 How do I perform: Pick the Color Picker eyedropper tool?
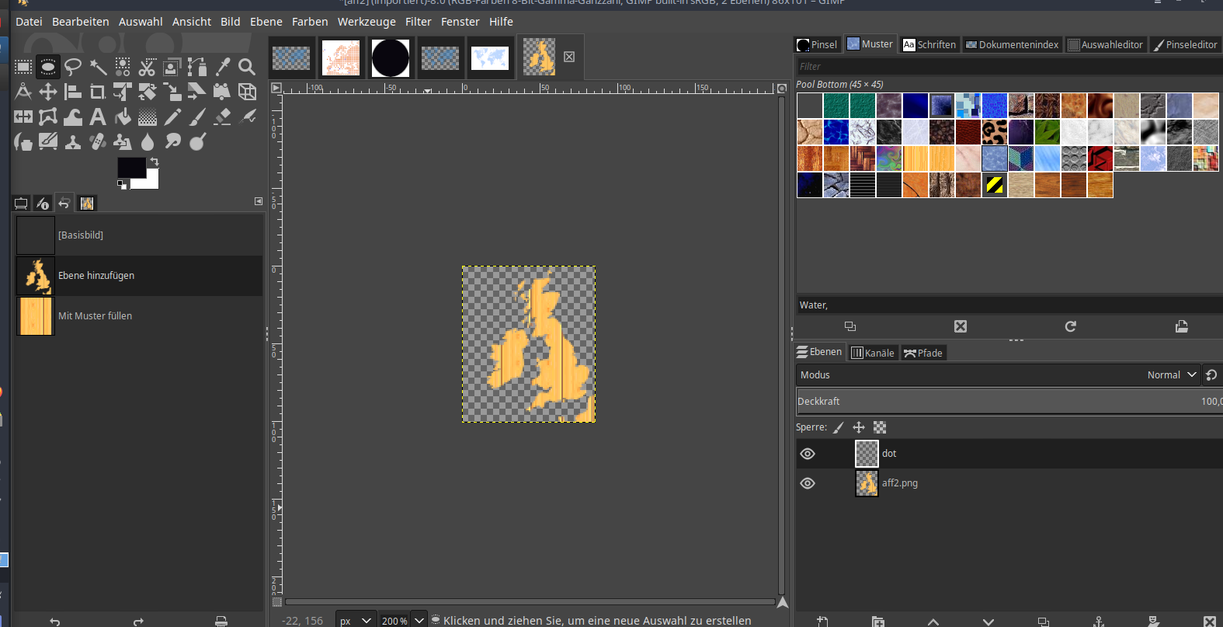tap(222, 67)
